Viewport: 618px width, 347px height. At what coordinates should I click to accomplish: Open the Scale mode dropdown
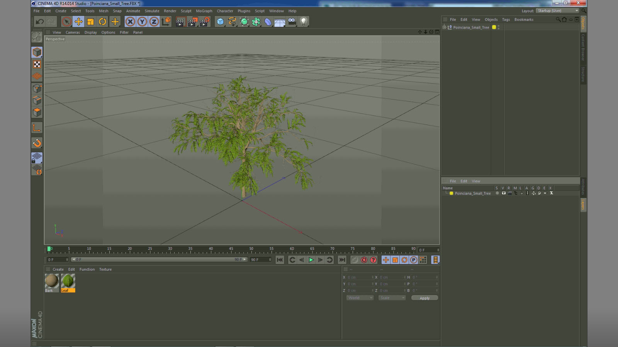pos(392,298)
